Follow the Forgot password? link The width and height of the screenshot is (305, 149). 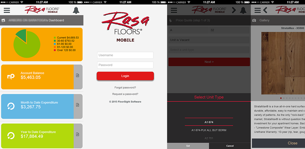125,88
